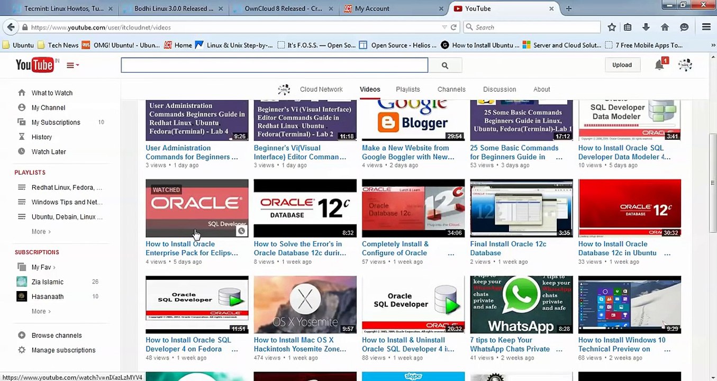Click watch later clock on Oracle Enterprise thumbnail
The image size is (717, 381).
pos(241,231)
